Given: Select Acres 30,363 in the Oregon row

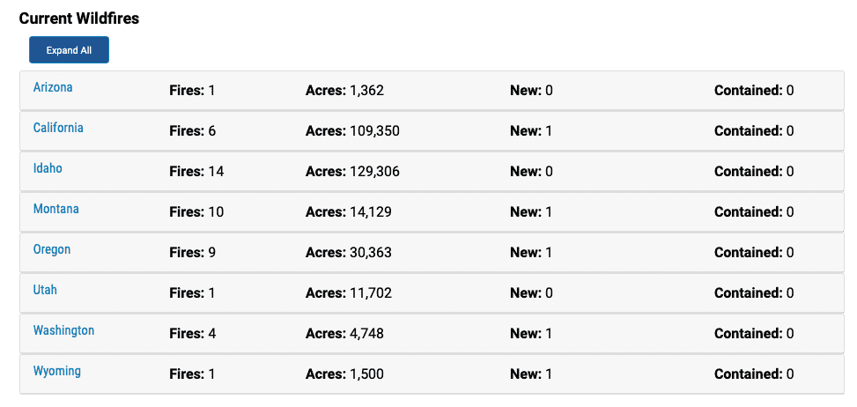Looking at the screenshot, I should [x=349, y=253].
